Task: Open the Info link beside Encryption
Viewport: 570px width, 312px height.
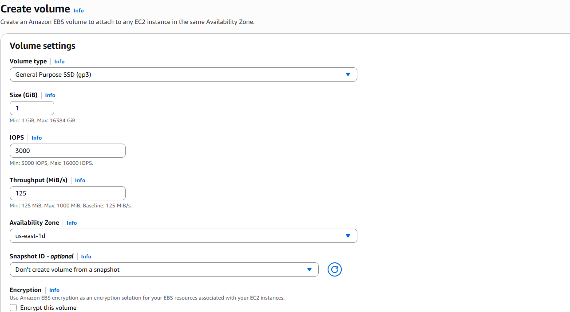Action: pyautogui.click(x=54, y=290)
